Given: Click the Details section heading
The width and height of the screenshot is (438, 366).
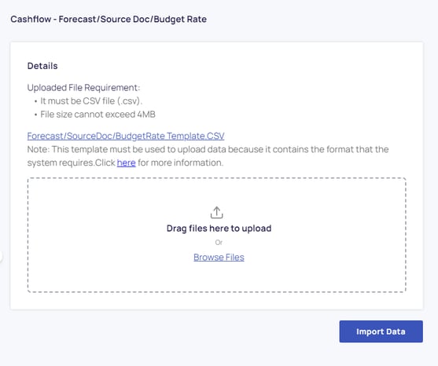Looking at the screenshot, I should click(42, 66).
